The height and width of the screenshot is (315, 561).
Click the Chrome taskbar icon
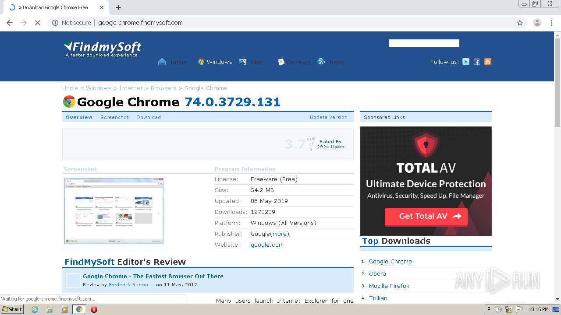[79, 309]
